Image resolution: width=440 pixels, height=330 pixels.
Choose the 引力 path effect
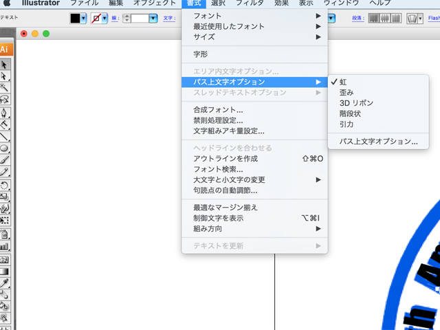click(378, 124)
